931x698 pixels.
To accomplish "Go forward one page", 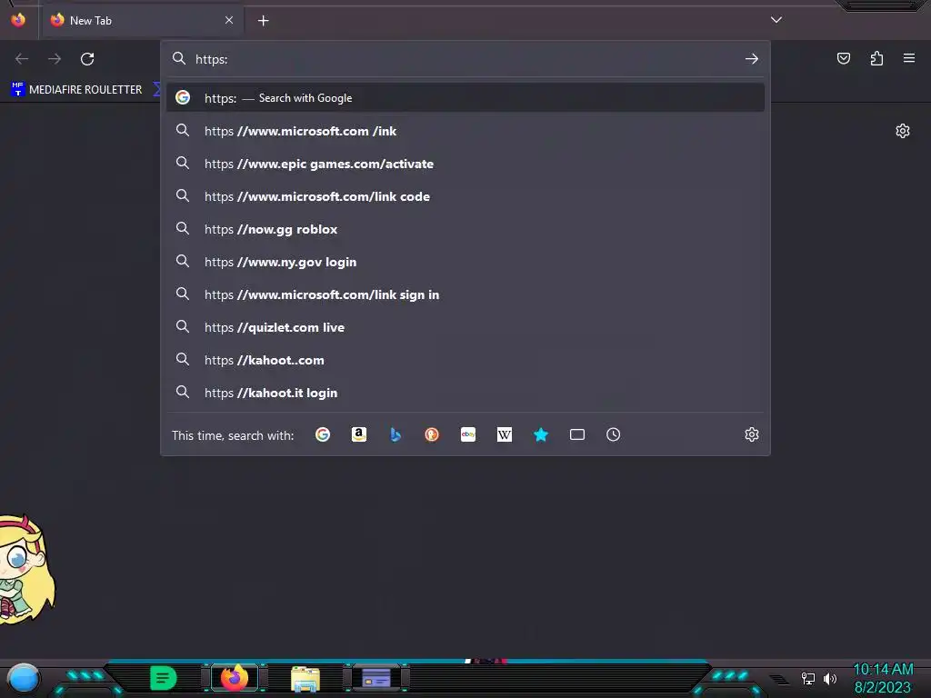I will pyautogui.click(x=55, y=59).
